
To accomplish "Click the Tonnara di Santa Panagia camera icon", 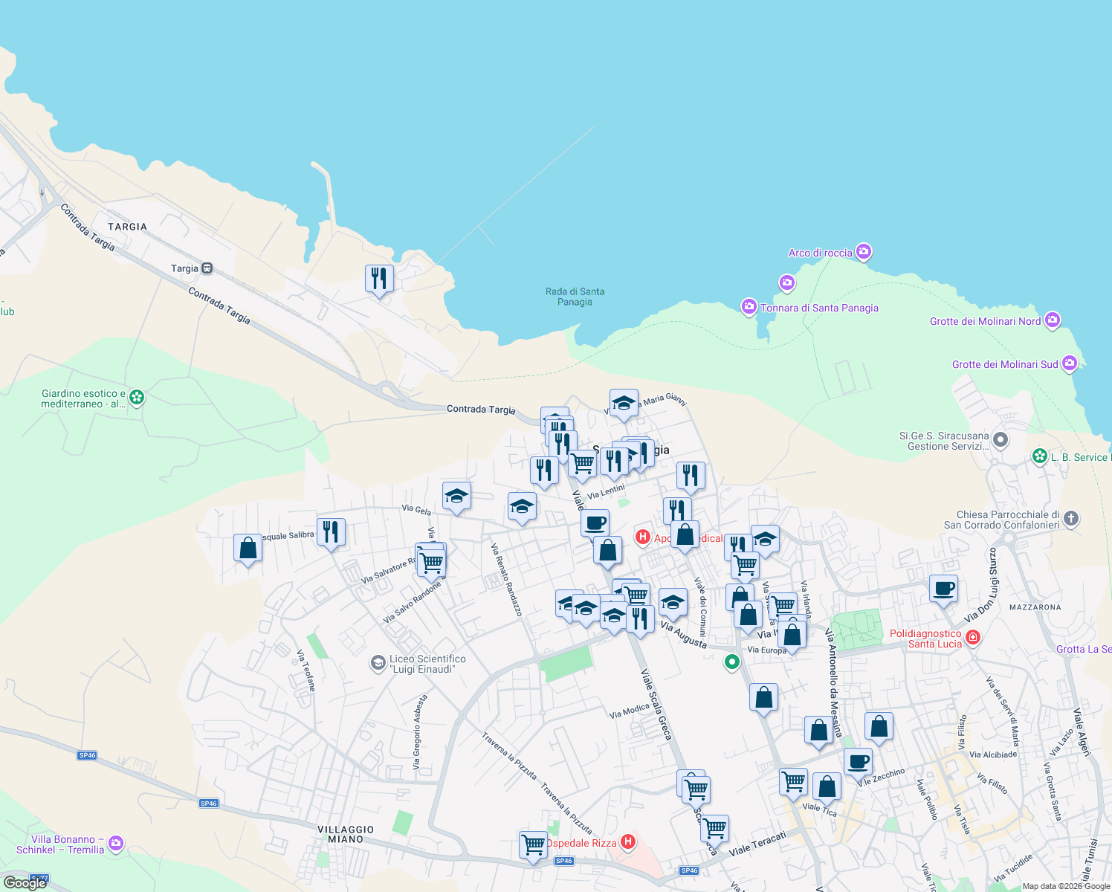I will [749, 308].
